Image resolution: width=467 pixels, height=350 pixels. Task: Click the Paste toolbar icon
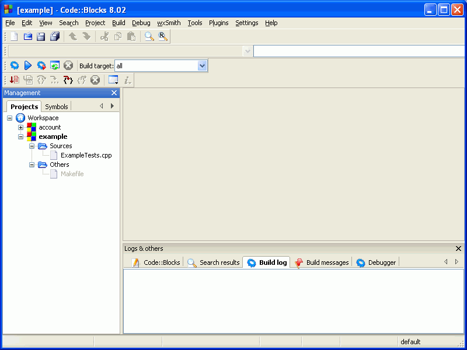131,36
